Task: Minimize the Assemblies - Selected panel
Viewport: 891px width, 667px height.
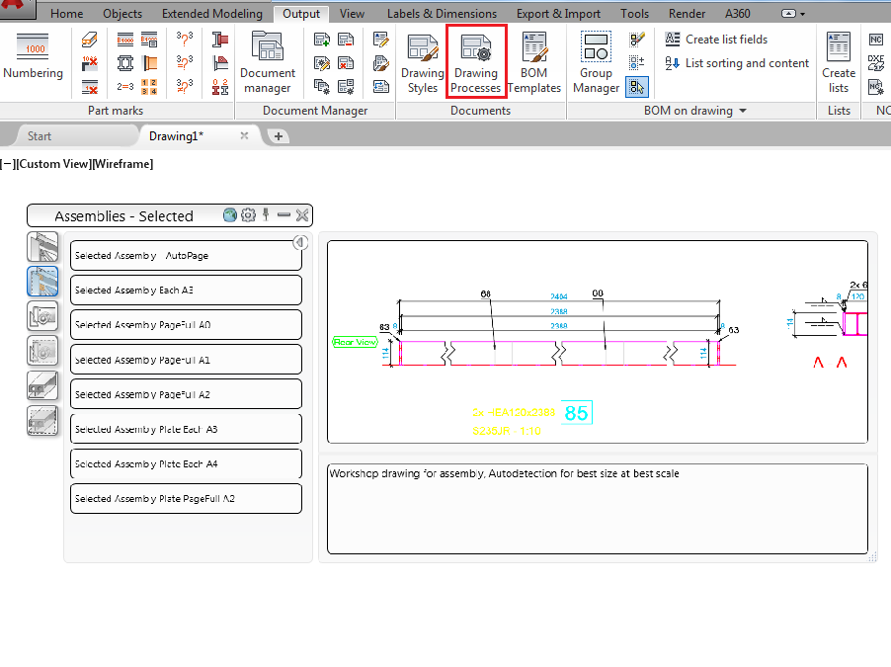Action: (283, 215)
